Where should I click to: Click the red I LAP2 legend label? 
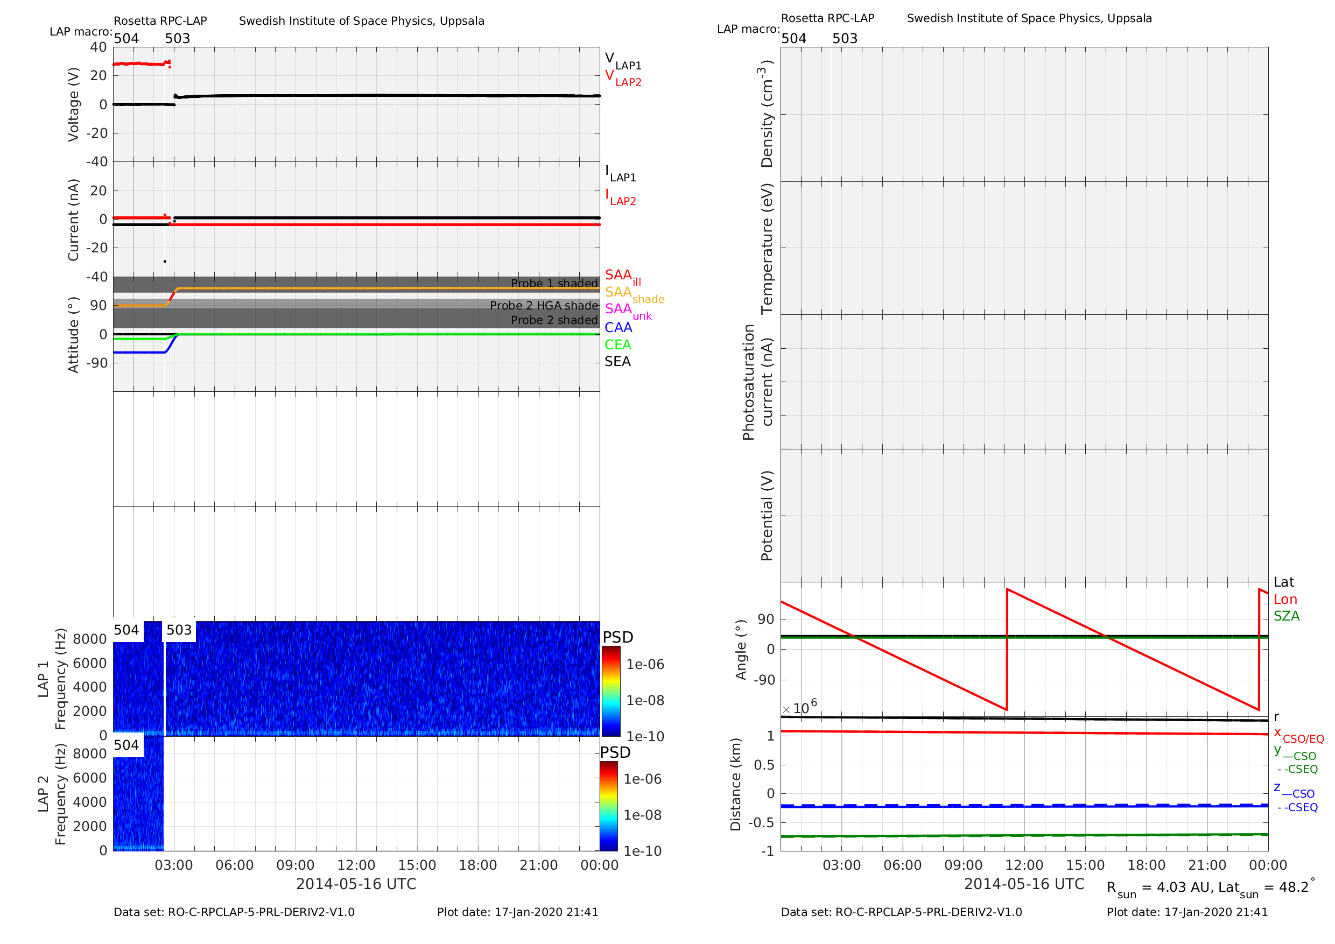(x=621, y=198)
